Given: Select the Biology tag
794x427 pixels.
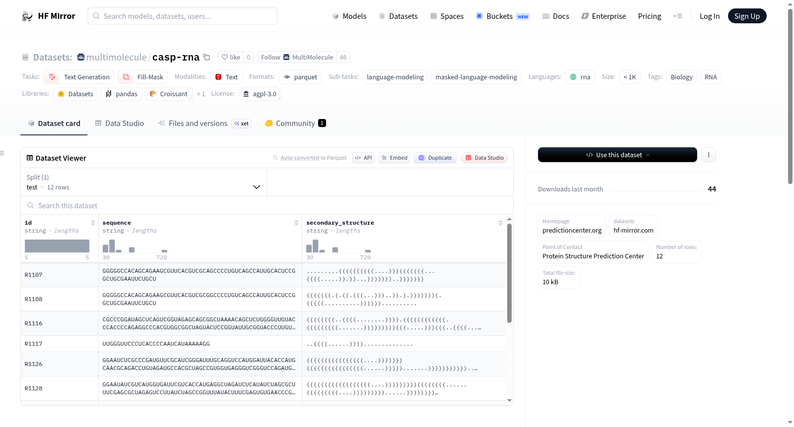Looking at the screenshot, I should 681,77.
